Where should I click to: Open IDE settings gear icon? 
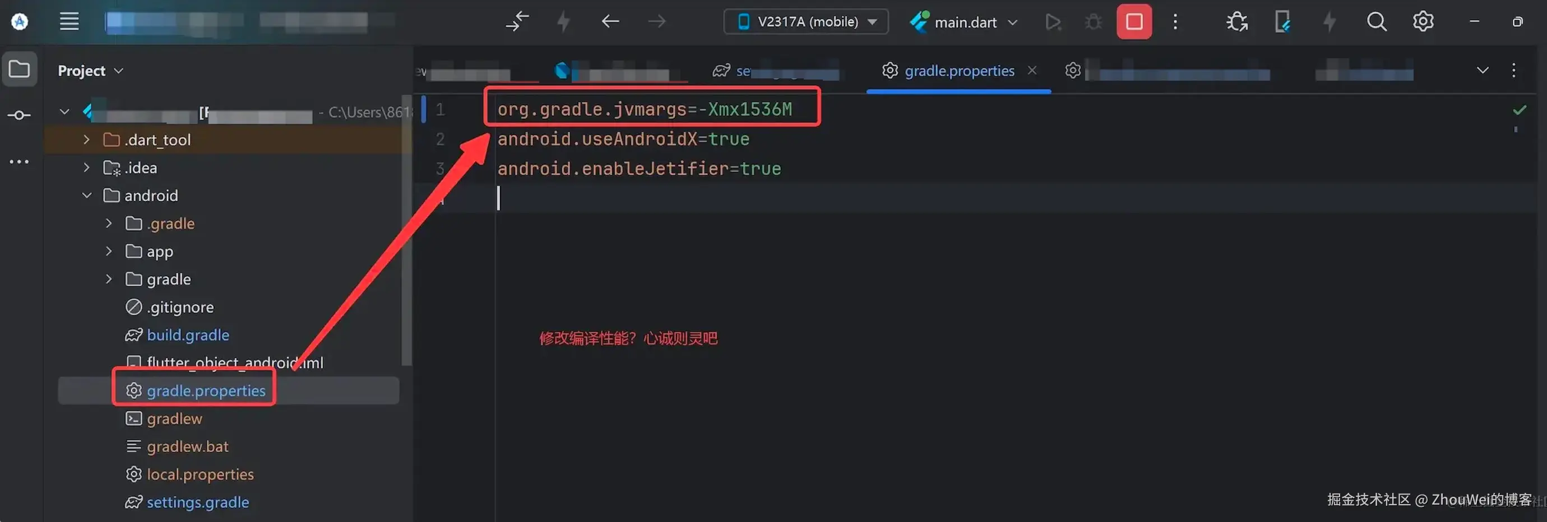1423,22
